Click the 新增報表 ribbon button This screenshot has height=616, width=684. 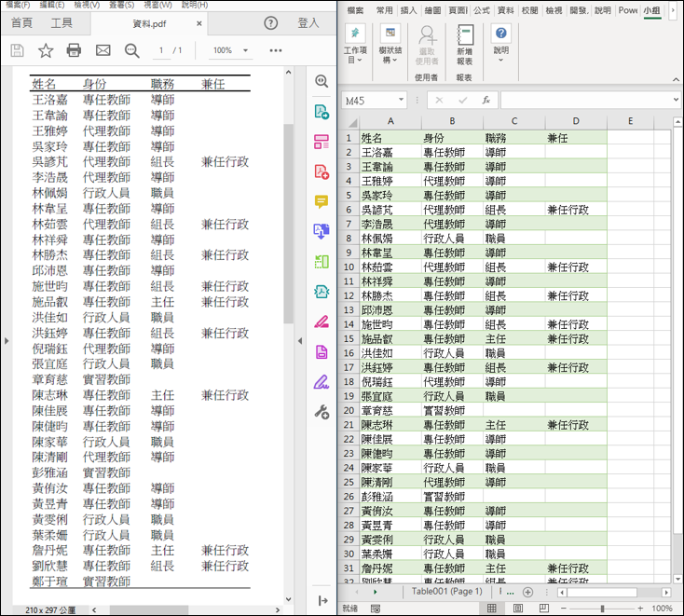coord(465,44)
